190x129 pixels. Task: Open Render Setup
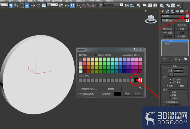click(168, 5)
